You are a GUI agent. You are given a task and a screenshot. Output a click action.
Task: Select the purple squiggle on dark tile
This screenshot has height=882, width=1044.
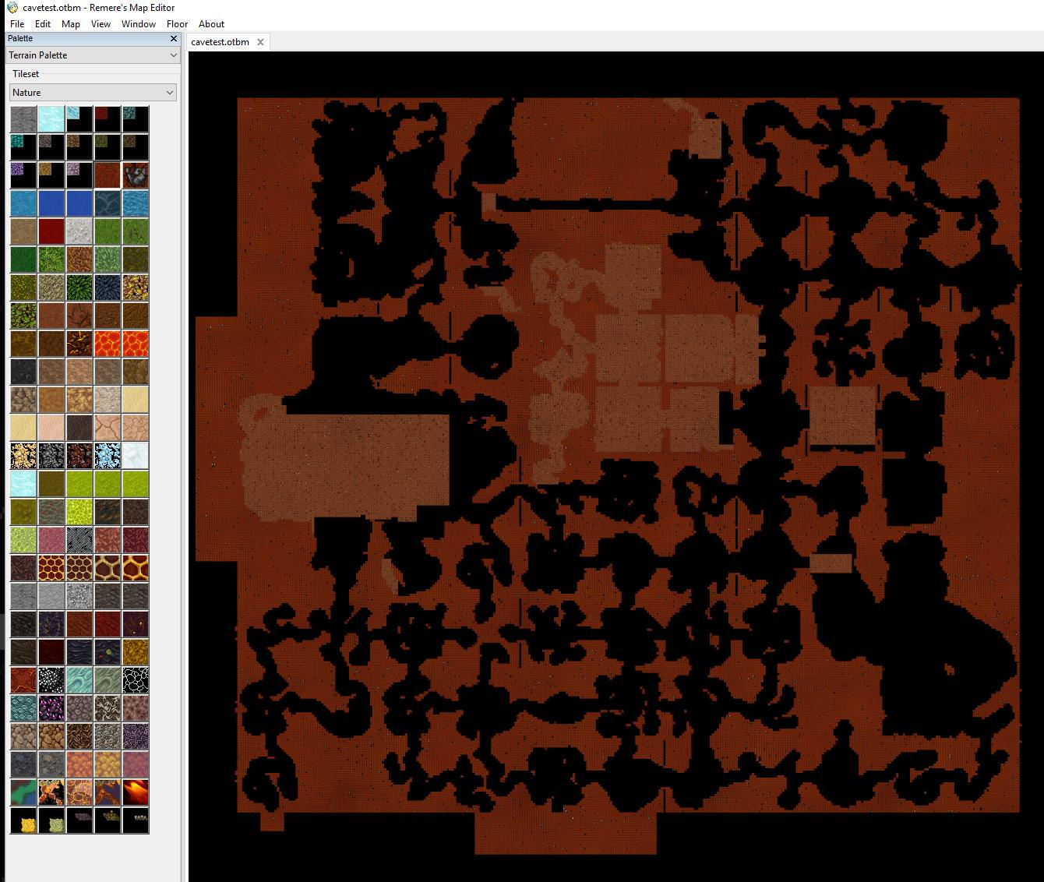136,736
